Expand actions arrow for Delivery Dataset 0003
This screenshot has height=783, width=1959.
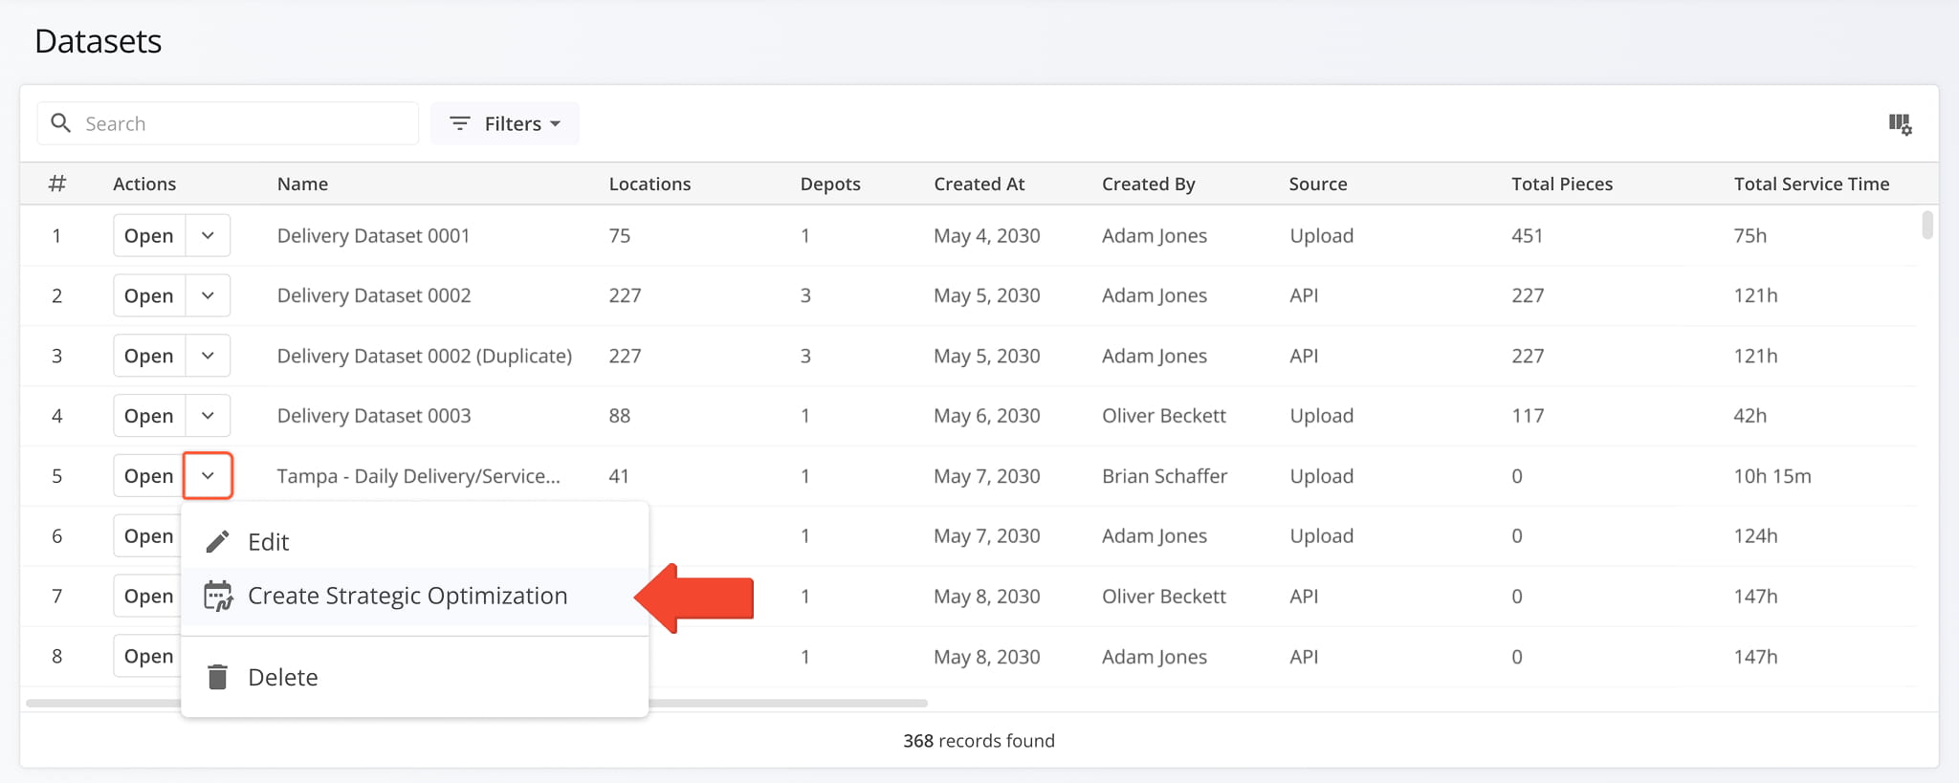(208, 416)
